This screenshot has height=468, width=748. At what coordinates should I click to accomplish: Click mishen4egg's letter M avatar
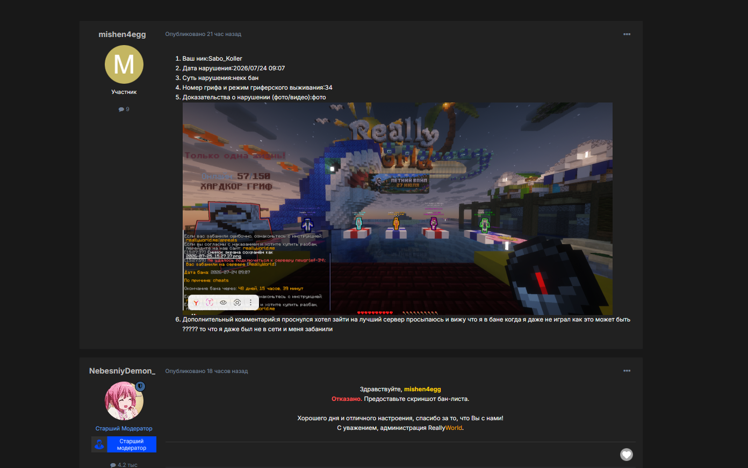[124, 64]
